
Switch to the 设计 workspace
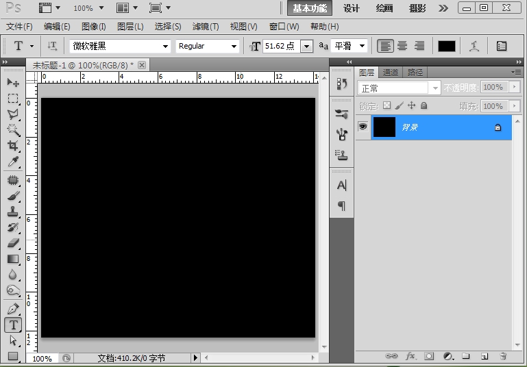[352, 8]
